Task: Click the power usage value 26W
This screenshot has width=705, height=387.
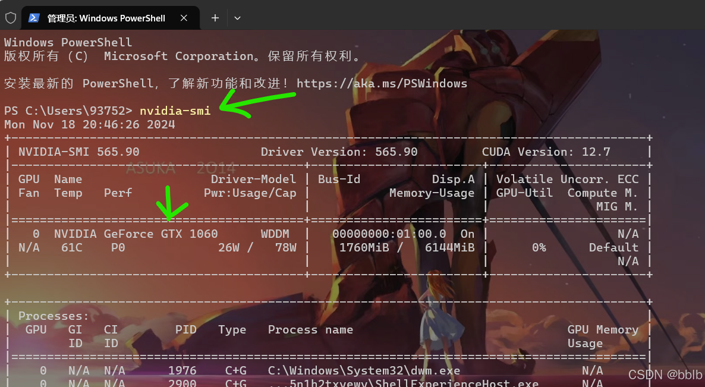Action: pos(228,248)
